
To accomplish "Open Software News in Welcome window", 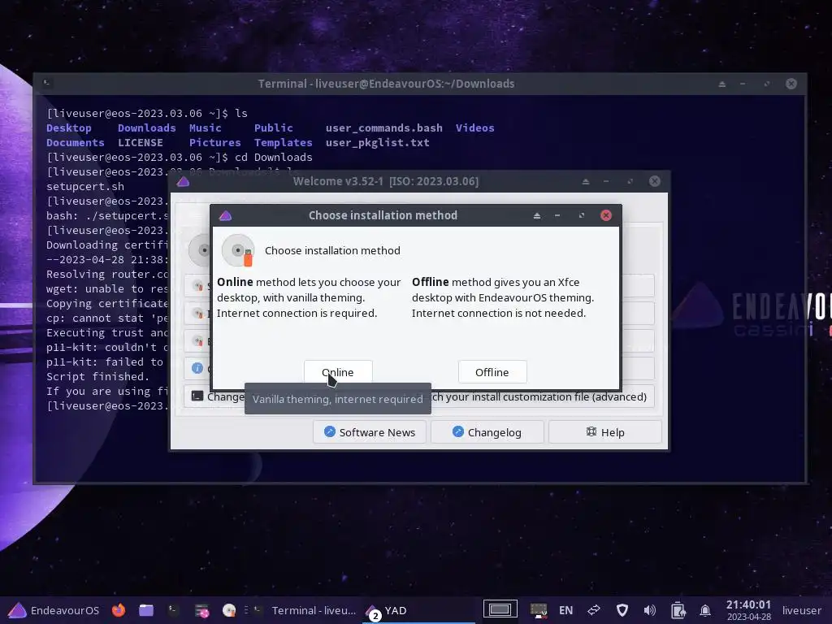I will click(370, 432).
